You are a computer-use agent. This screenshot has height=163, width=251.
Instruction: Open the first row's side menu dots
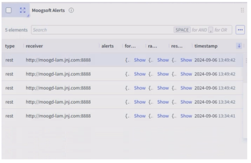[x=246, y=60]
